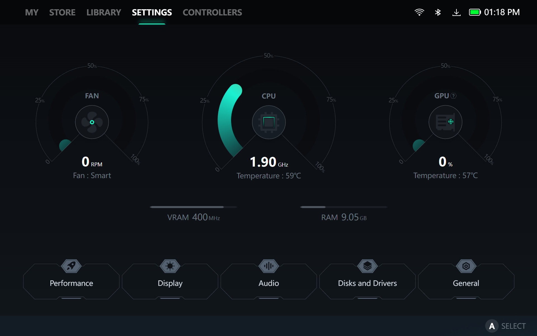Image resolution: width=537 pixels, height=336 pixels.
Task: Click the Wi-Fi status icon
Action: coord(419,12)
